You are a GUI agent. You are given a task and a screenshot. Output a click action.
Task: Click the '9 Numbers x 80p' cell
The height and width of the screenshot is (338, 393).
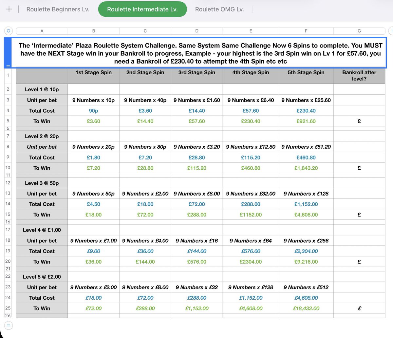pos(145,147)
